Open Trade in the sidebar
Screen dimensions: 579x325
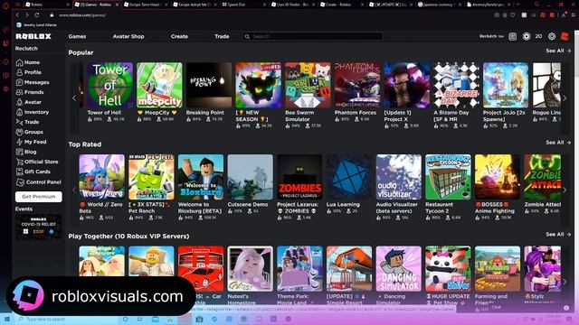[28, 122]
